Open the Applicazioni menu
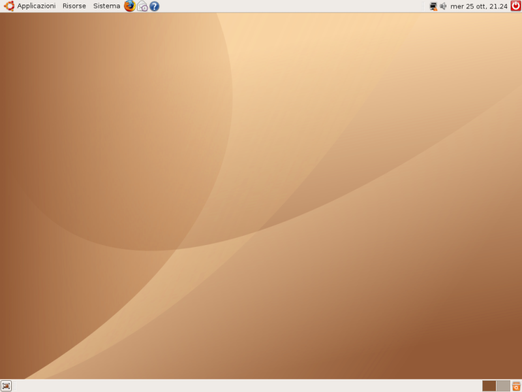522x392 pixels. [x=36, y=6]
